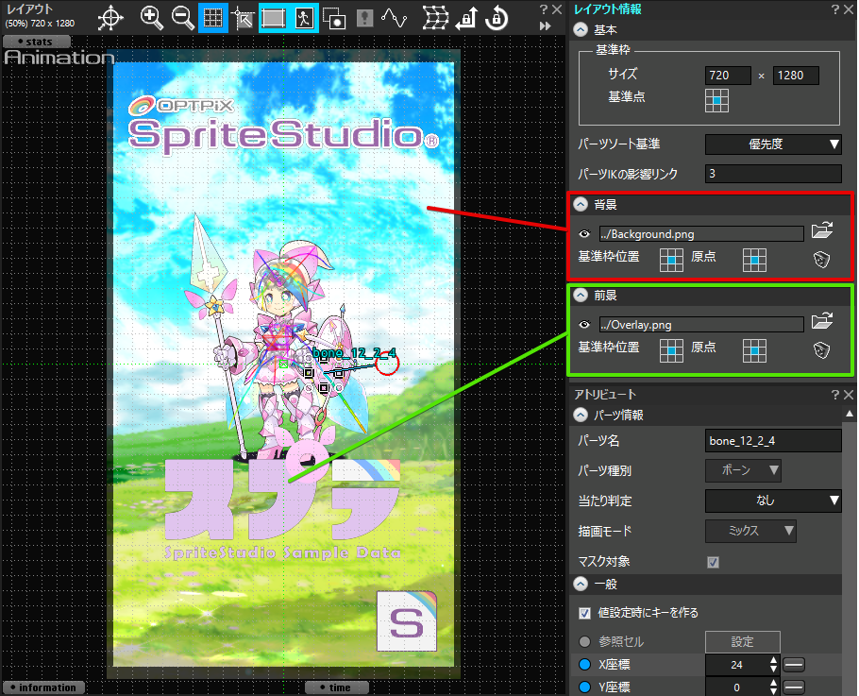Toggle the human figure display icon
Image resolution: width=859 pixels, height=696 pixels.
[x=304, y=18]
